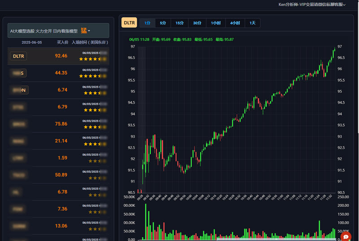Select the 1分 timeframe tab

click(147, 23)
